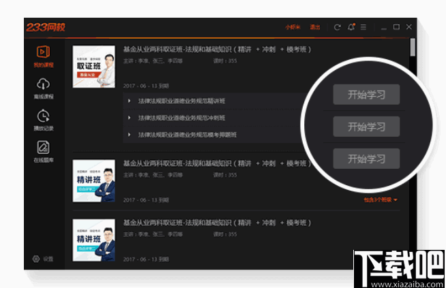This screenshot has width=446, height=288.
Task: Select the 法律法规职业道德业务规范精讲班 text
Action: click(x=181, y=101)
